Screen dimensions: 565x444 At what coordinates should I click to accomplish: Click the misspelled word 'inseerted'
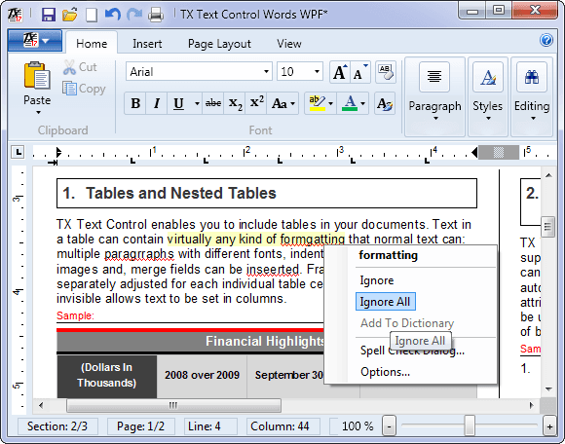(x=273, y=270)
